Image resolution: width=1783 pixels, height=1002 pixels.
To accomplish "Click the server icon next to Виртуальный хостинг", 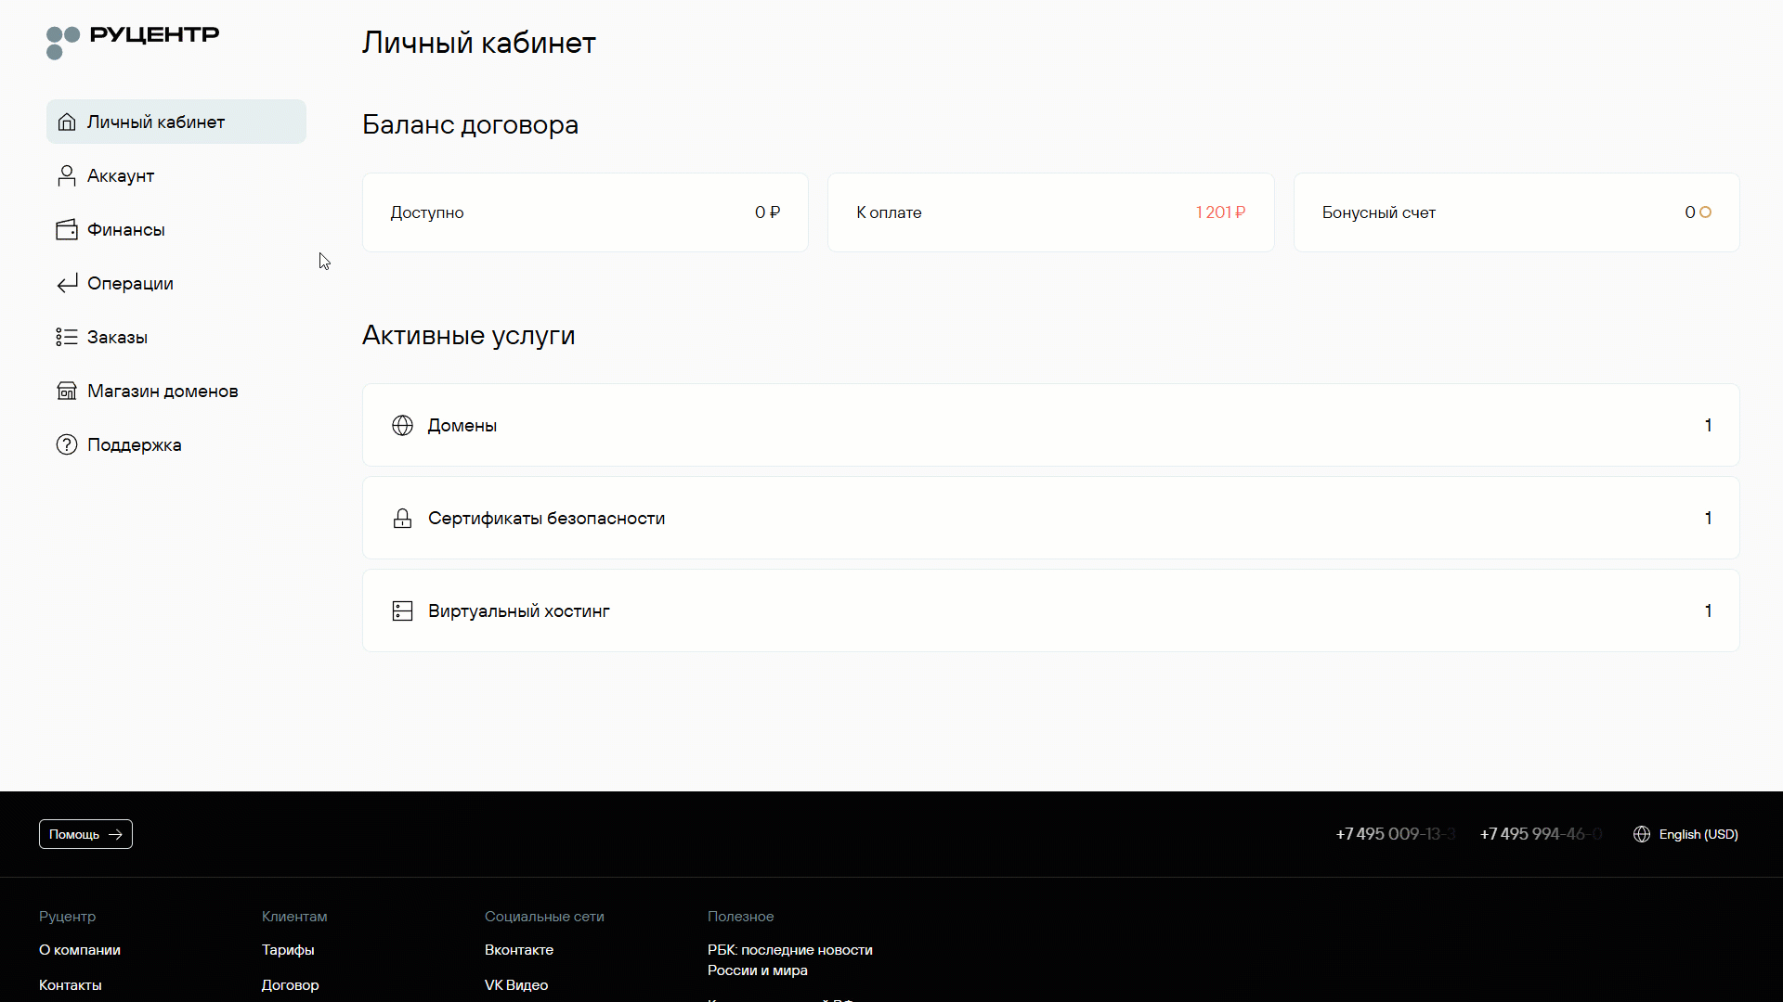I will coord(402,610).
